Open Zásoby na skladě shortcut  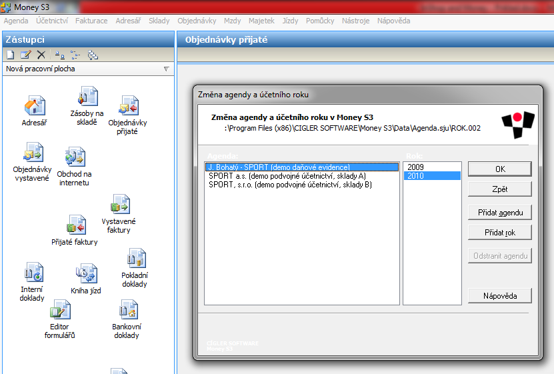pyautogui.click(x=87, y=96)
